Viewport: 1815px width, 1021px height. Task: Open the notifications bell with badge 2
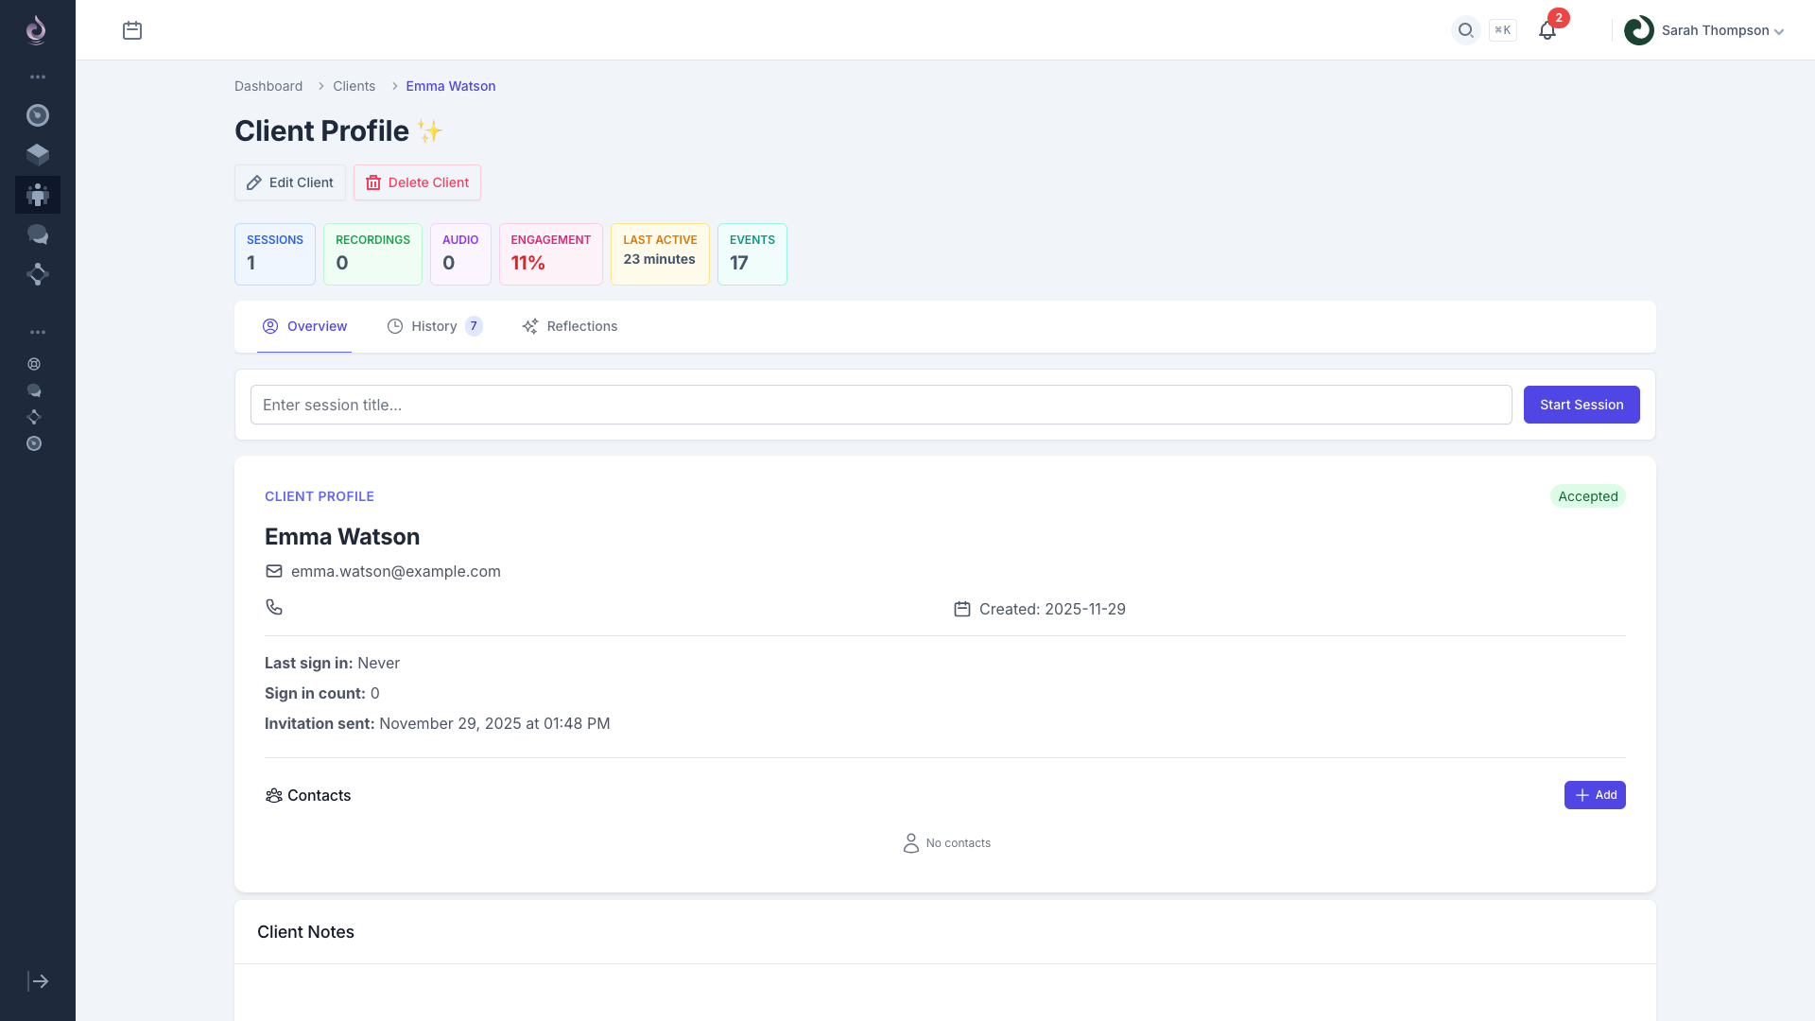pos(1547,30)
